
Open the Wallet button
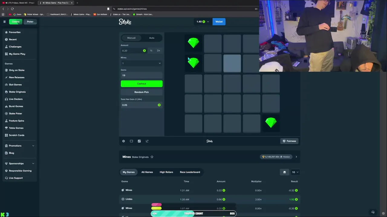[219, 22]
